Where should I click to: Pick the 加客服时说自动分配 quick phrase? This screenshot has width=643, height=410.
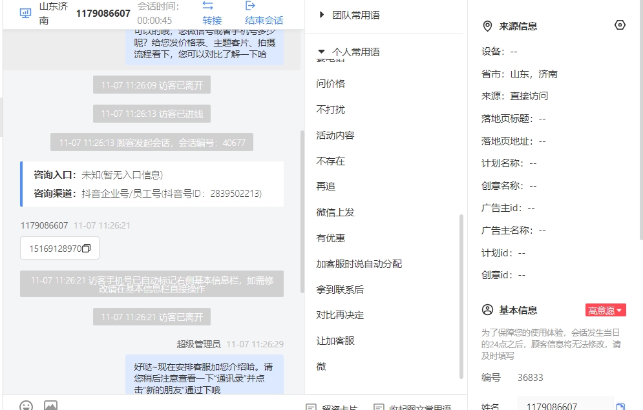click(359, 264)
